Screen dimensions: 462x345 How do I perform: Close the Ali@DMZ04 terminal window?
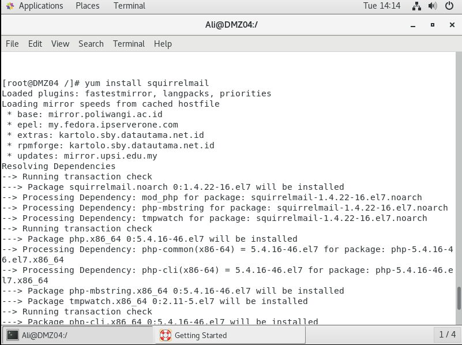[x=452, y=25]
